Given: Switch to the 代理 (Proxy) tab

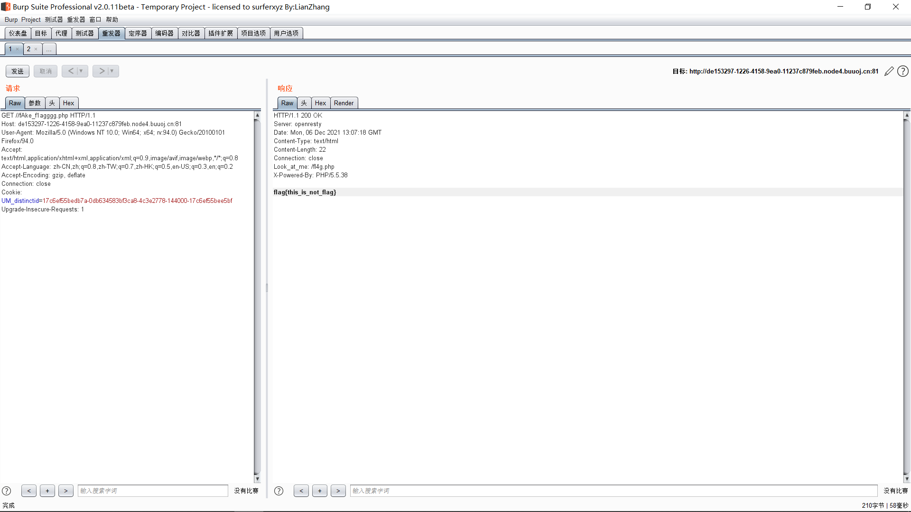Looking at the screenshot, I should [61, 33].
